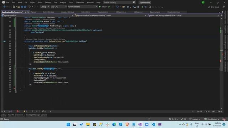This screenshot has width=228, height=128.
Task: Switch to the Plan.cs tab
Action: tap(33, 12)
